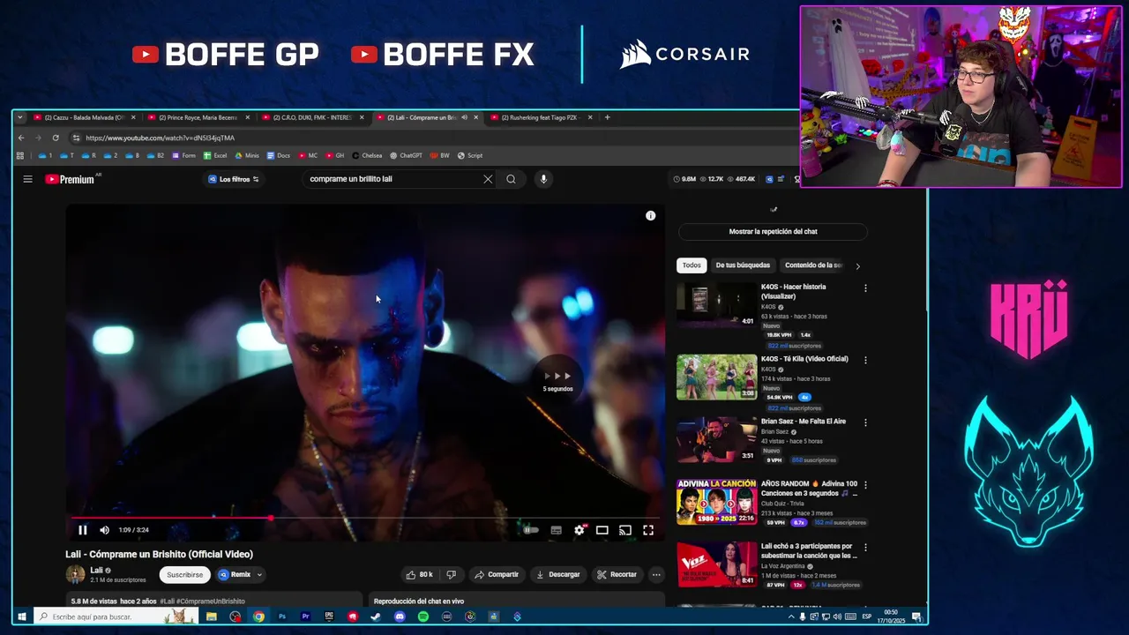The height and width of the screenshot is (635, 1129).
Task: Click the Recortar clip button
Action: click(617, 574)
